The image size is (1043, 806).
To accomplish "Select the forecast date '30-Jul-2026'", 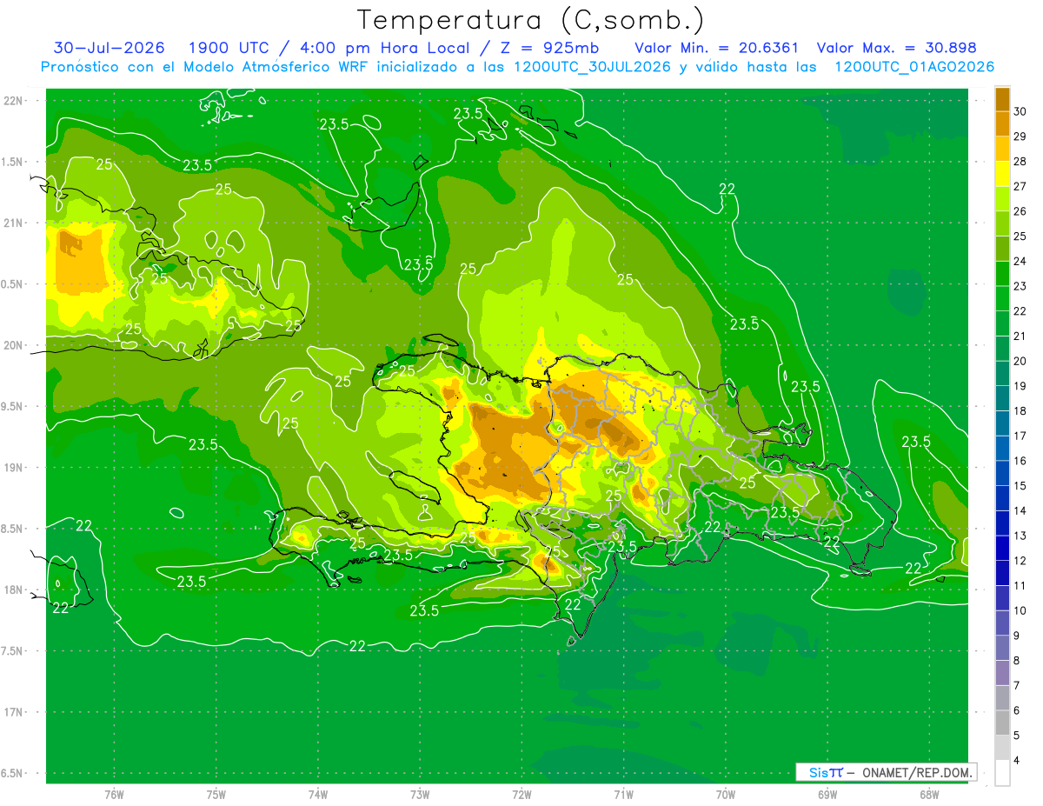I will click(x=109, y=48).
